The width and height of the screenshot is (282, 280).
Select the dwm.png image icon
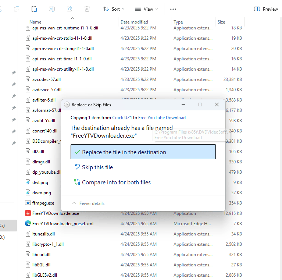[28, 192]
